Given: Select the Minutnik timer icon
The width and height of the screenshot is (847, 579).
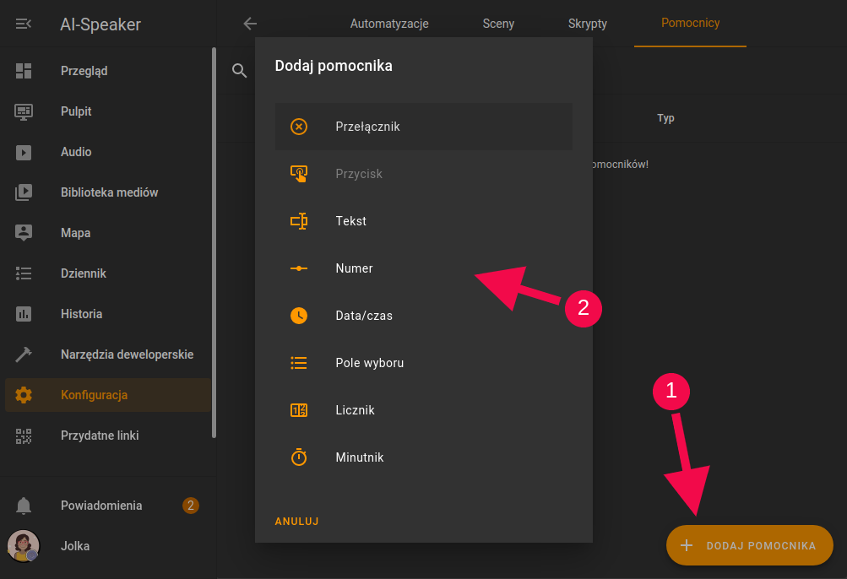Looking at the screenshot, I should [299, 457].
